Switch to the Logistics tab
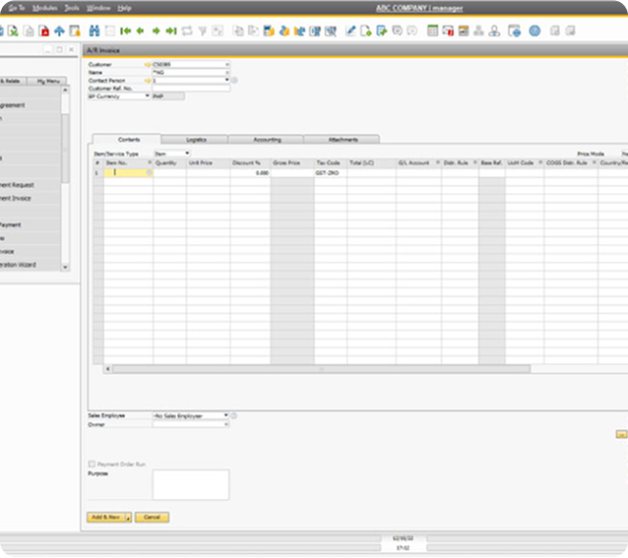 196,140
